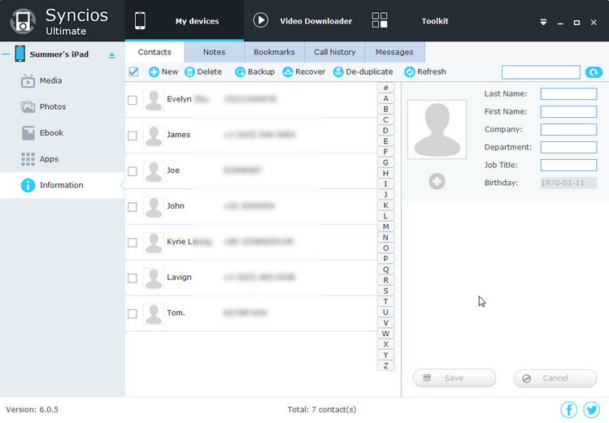Click the De-duplicate icon
609x423 pixels.
tap(338, 72)
